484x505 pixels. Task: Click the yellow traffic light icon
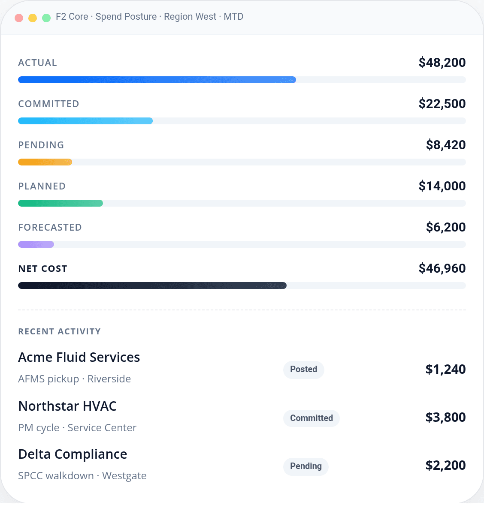point(32,18)
